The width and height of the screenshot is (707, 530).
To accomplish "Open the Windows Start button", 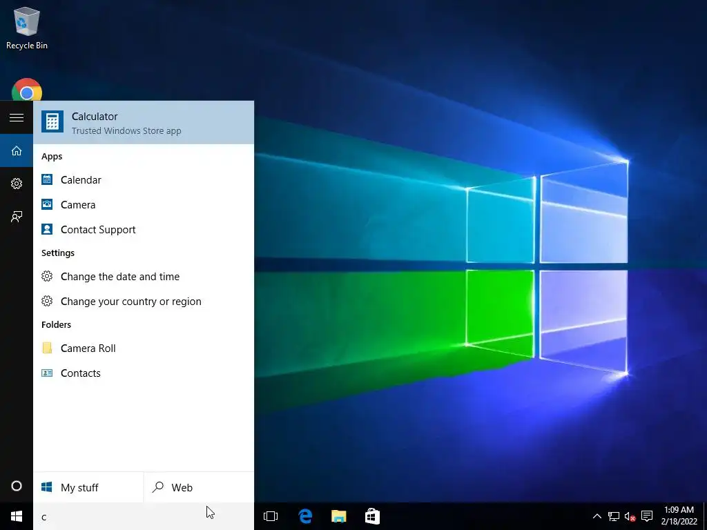I will (x=17, y=516).
